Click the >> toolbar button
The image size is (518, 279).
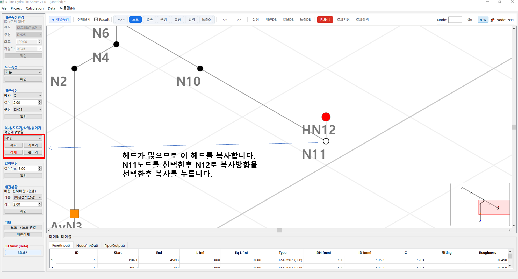pos(239,20)
